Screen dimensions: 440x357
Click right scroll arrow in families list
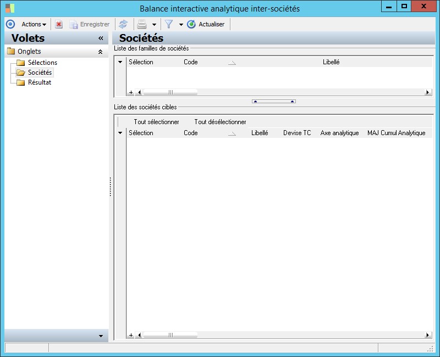pyautogui.click(x=428, y=92)
